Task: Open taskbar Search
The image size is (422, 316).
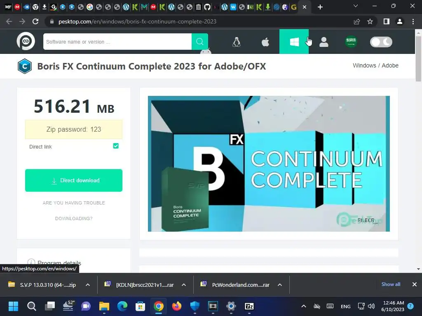Action: 31,306
